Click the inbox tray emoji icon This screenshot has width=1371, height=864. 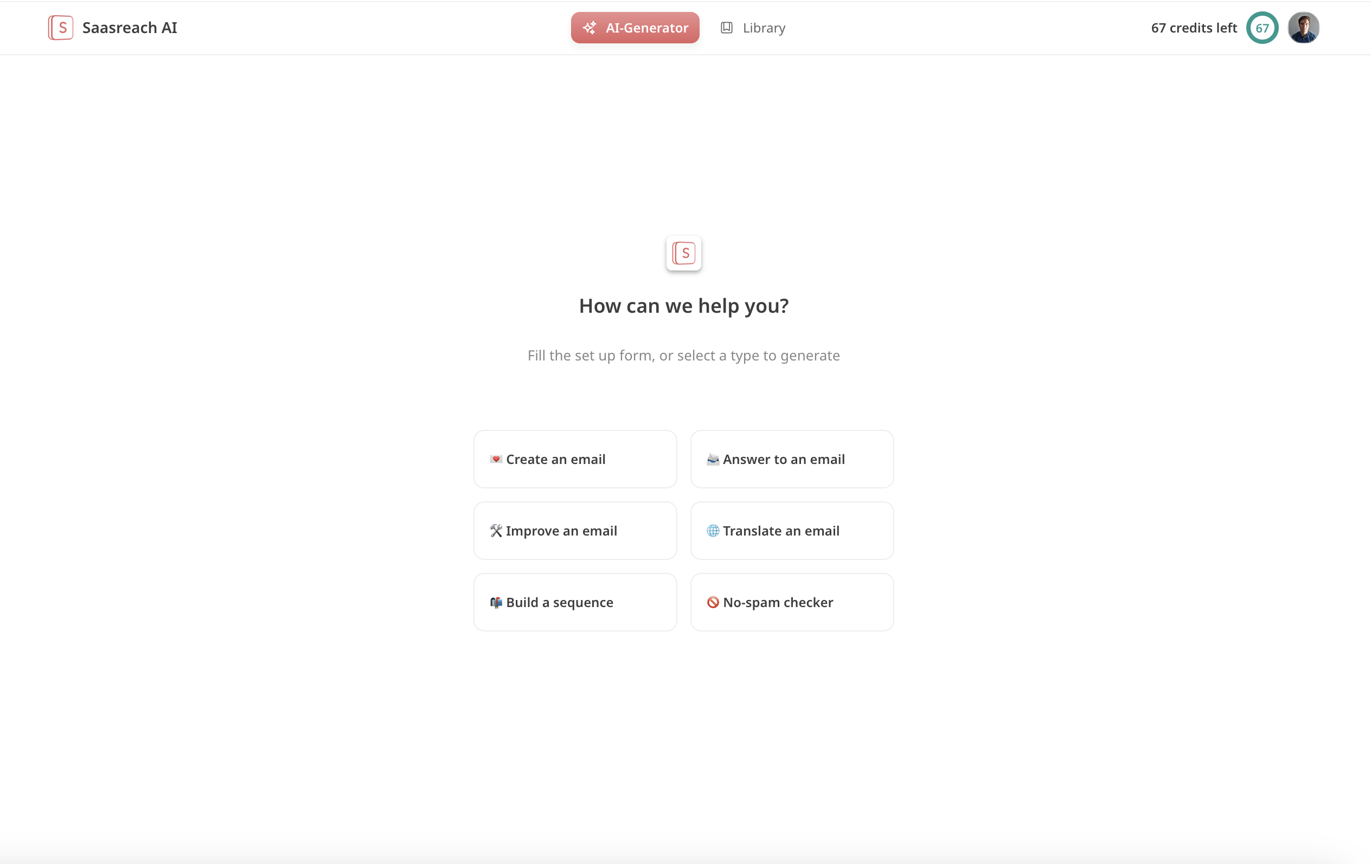[x=712, y=459]
